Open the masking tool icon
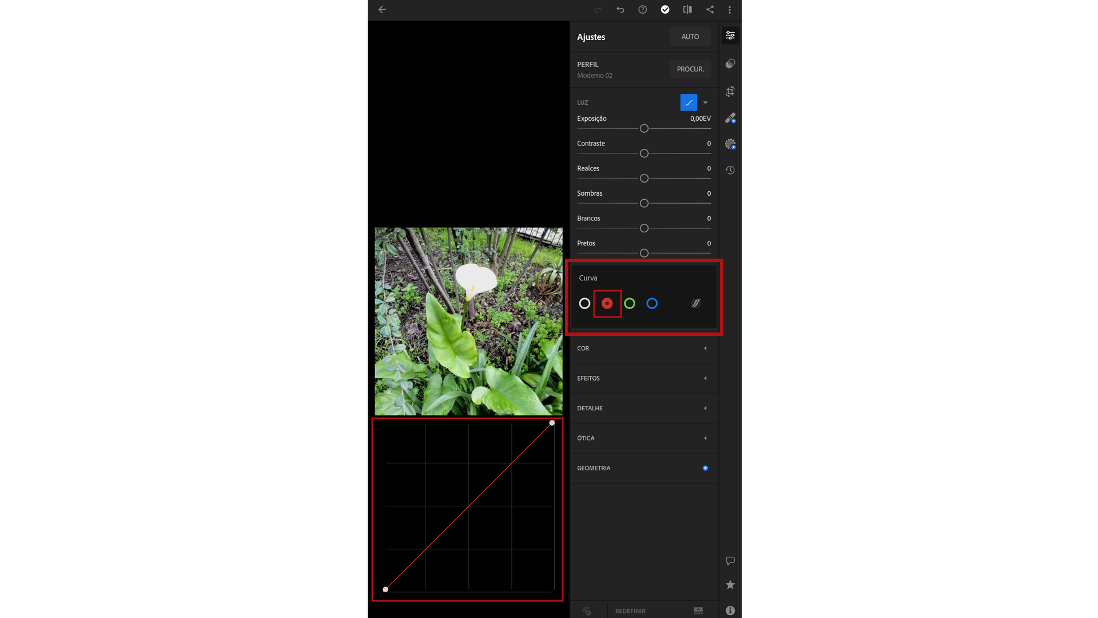1098x618 pixels. click(x=730, y=144)
